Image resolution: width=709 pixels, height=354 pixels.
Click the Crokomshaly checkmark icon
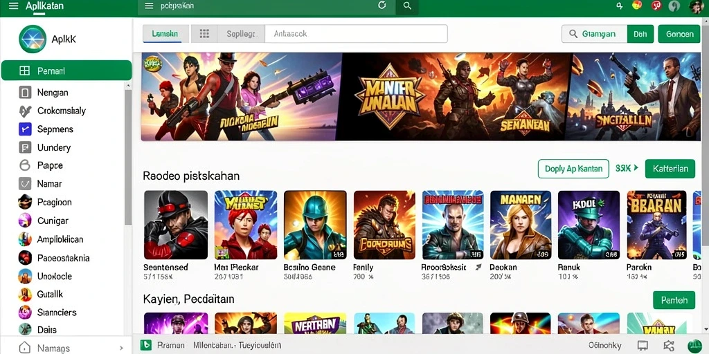pos(25,111)
